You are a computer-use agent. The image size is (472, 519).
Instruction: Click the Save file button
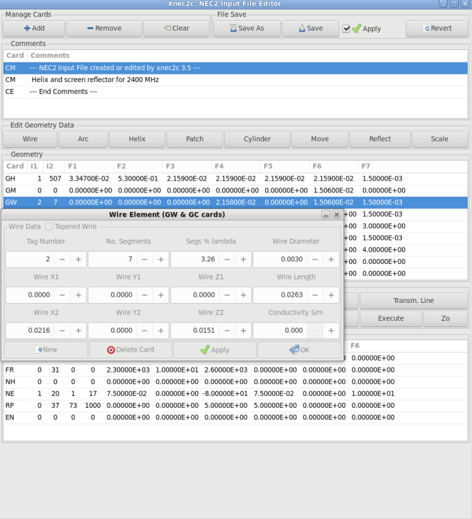click(x=310, y=28)
